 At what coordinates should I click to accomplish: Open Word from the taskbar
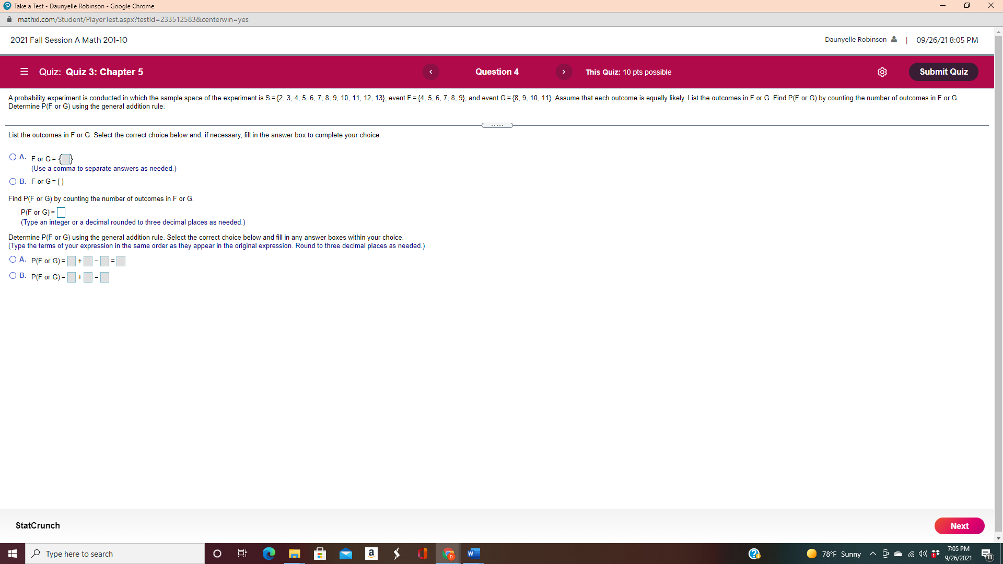(473, 554)
